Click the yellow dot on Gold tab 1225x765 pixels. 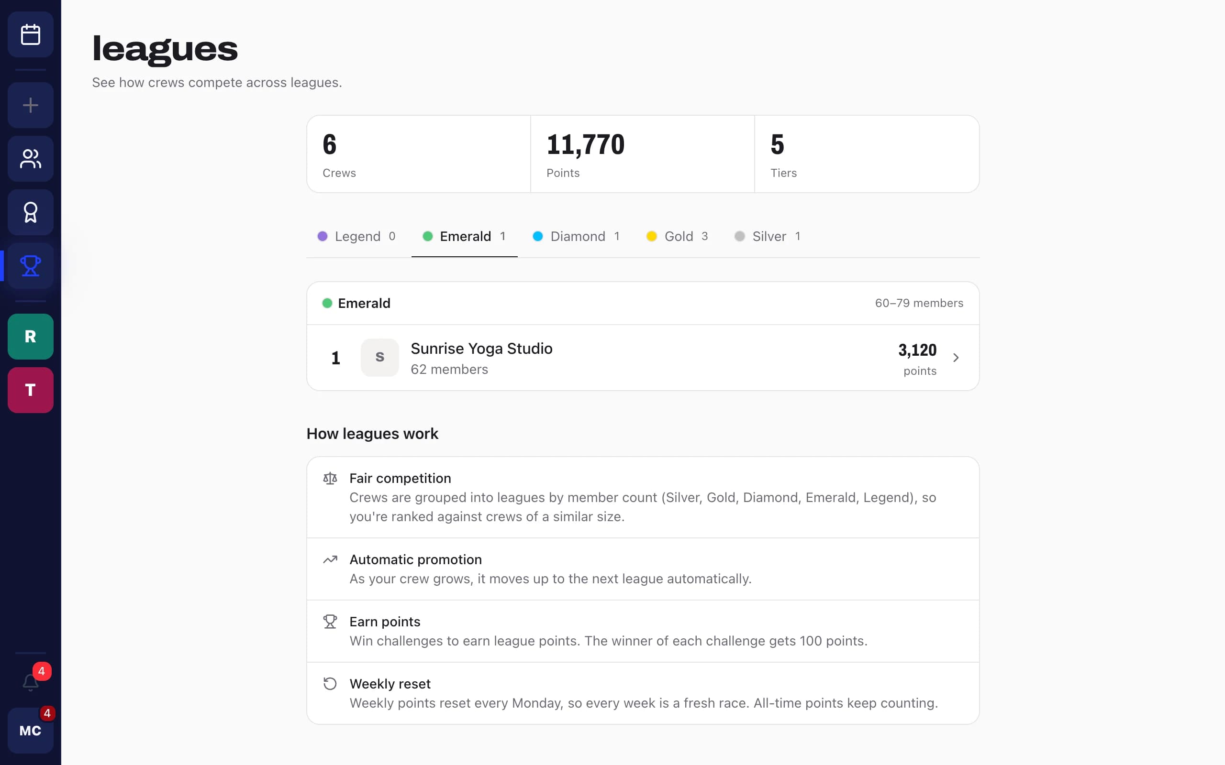point(651,236)
